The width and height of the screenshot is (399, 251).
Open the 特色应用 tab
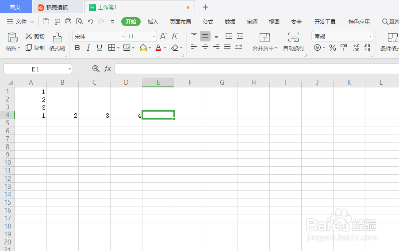(359, 22)
